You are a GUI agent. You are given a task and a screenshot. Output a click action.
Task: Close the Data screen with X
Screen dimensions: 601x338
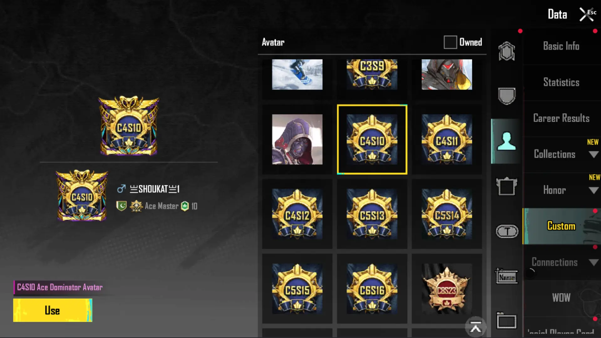[586, 15]
